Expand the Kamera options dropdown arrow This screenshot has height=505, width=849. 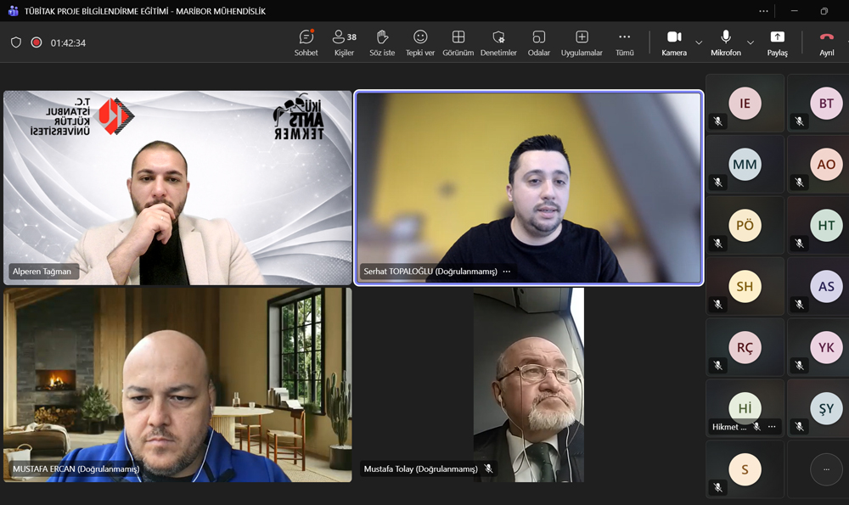699,42
